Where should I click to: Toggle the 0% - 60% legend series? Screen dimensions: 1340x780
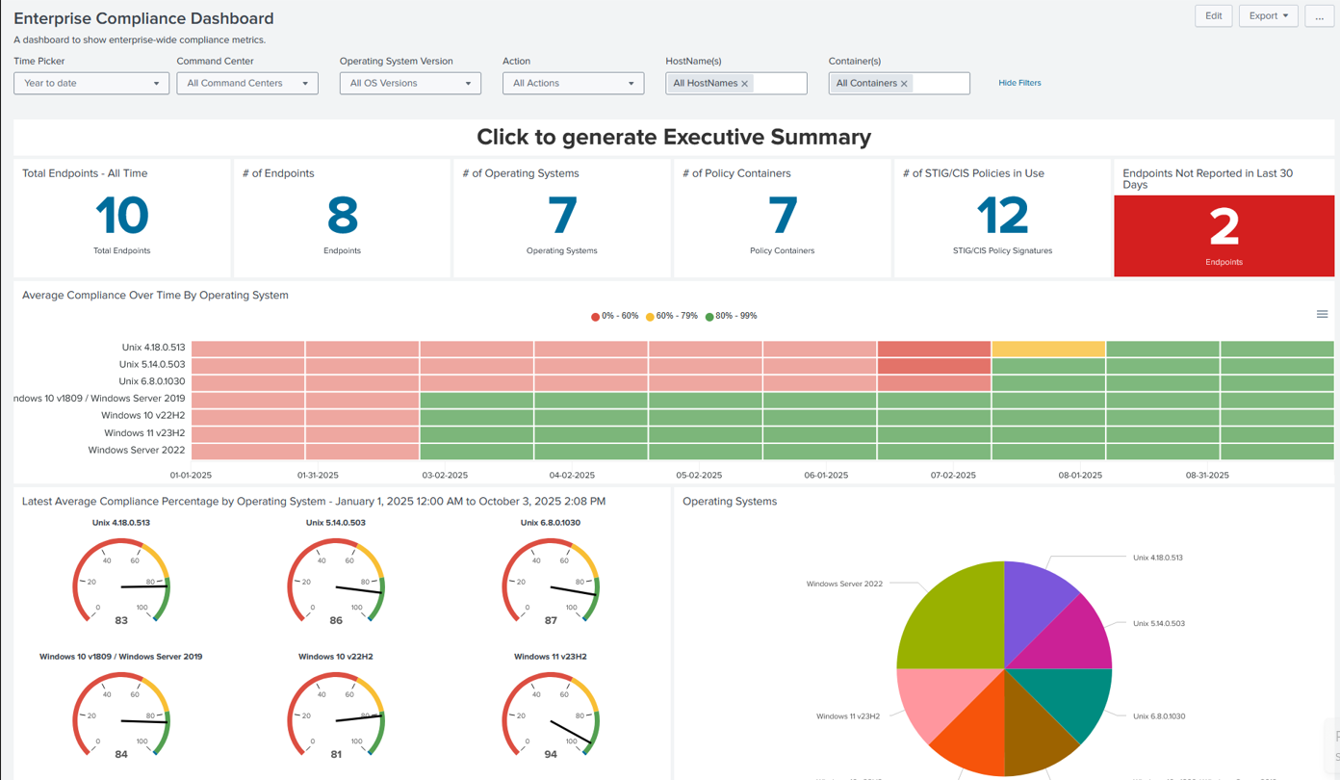click(615, 316)
